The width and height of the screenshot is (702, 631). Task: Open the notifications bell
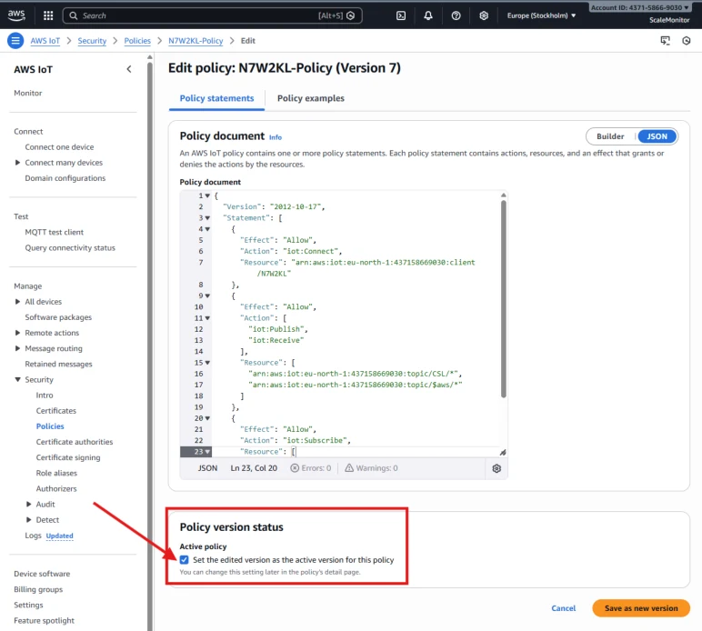[x=428, y=15]
